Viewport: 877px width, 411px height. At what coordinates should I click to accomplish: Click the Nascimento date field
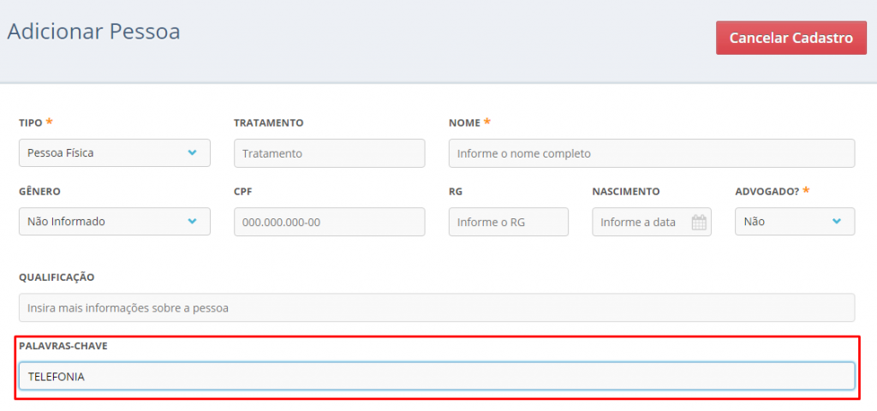point(652,222)
